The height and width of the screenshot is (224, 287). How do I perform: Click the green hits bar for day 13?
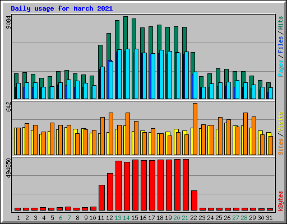tap(117, 35)
